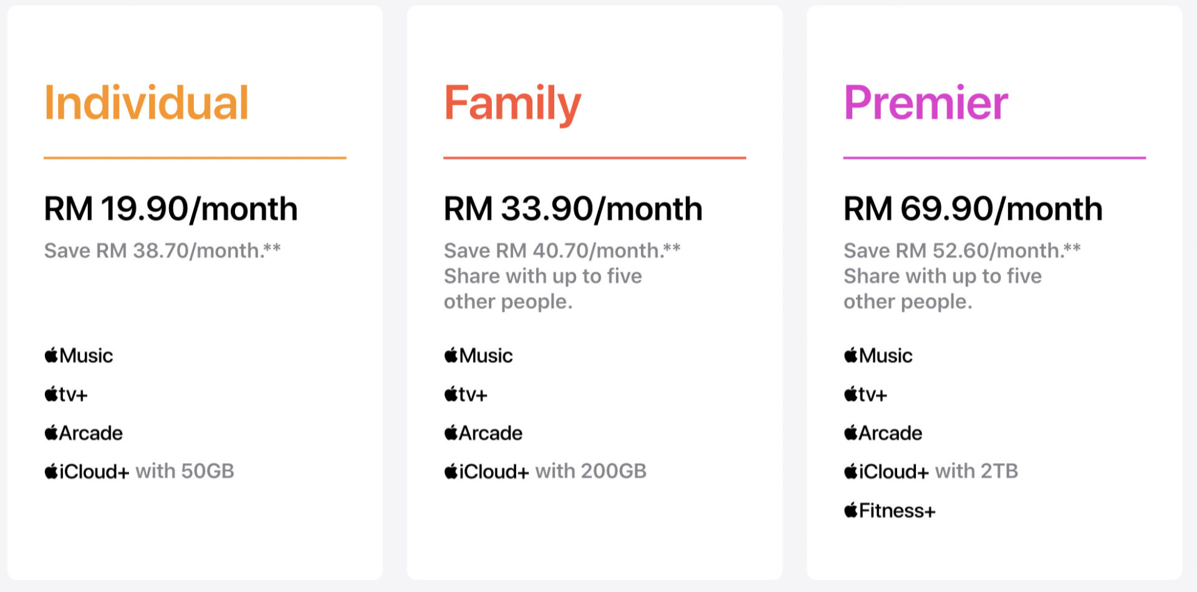Click the RM 69.90/month price
The image size is (1197, 592).
click(973, 209)
